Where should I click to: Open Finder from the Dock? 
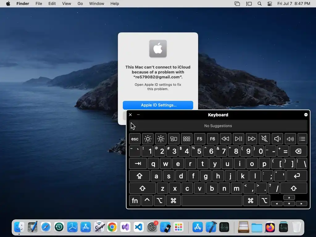(19, 227)
